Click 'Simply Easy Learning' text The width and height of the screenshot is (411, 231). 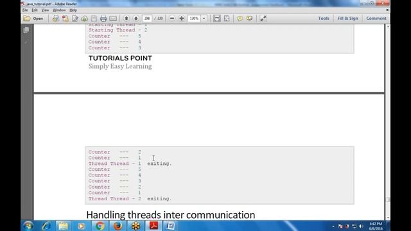pos(120,66)
